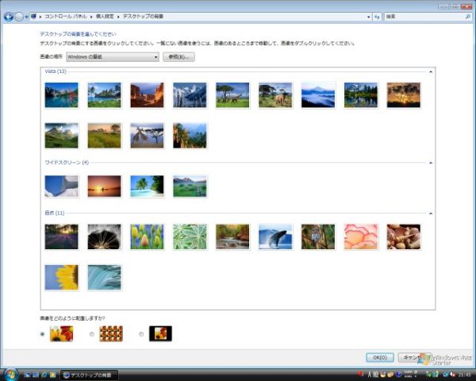Select the tropical beach palm widescreen wallpaper
Image resolution: width=476 pixels, height=381 pixels.
coord(147,186)
